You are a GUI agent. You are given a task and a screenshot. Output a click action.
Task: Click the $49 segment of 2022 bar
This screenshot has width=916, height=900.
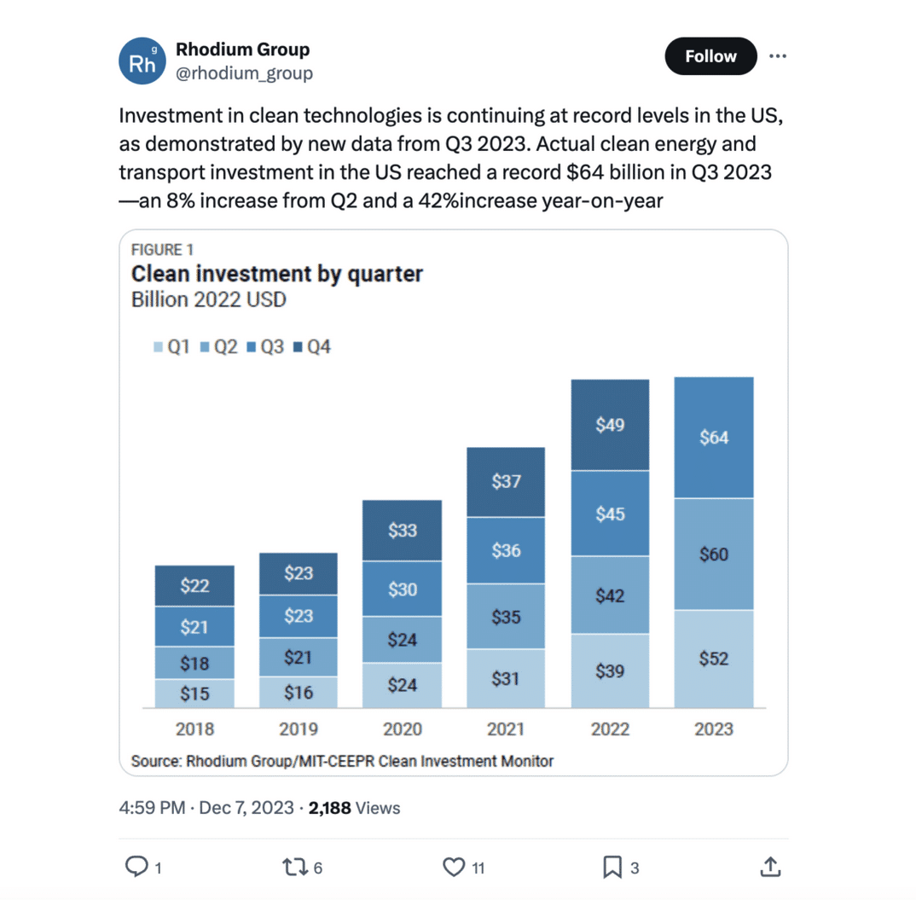tap(610, 425)
